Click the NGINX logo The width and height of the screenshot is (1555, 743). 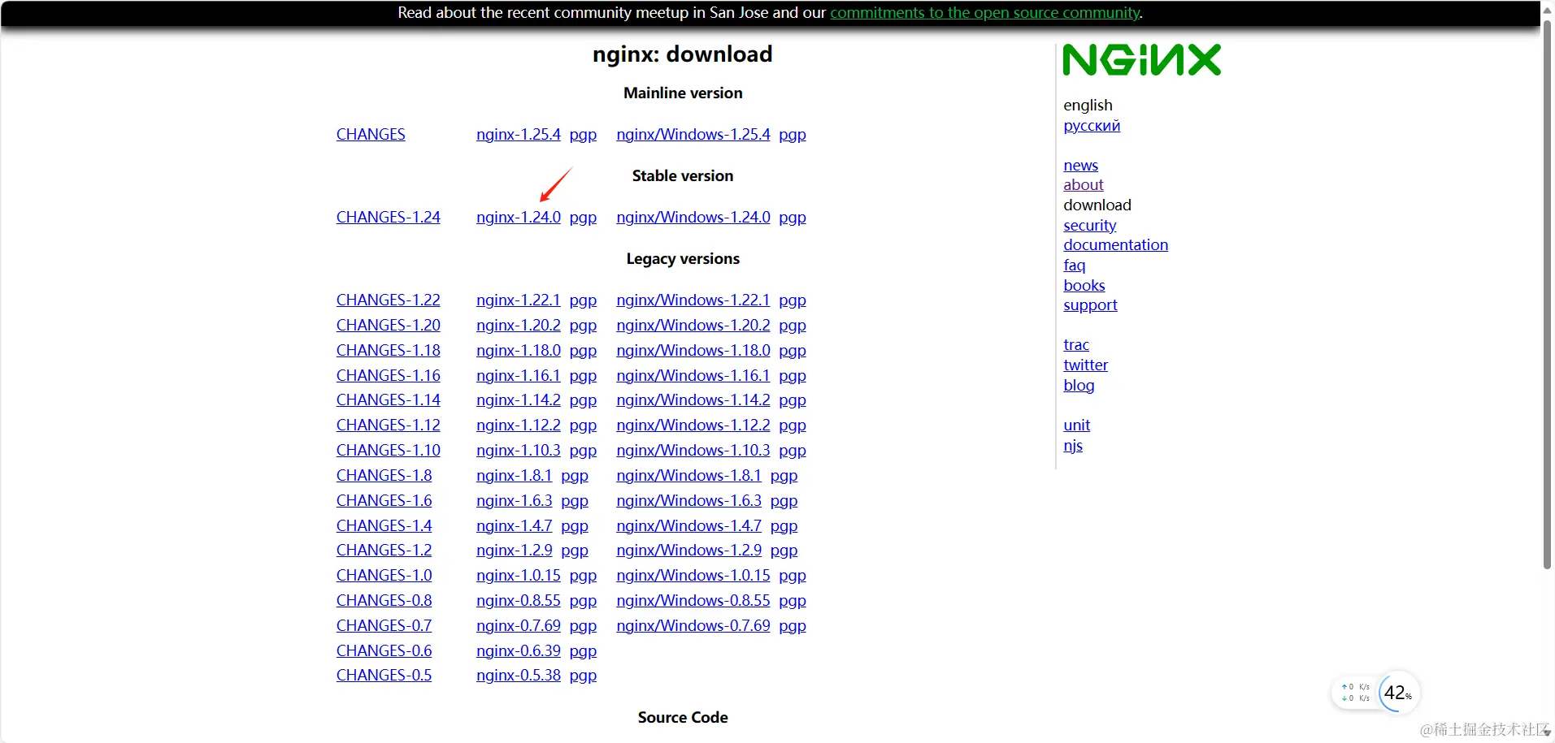coord(1141,59)
